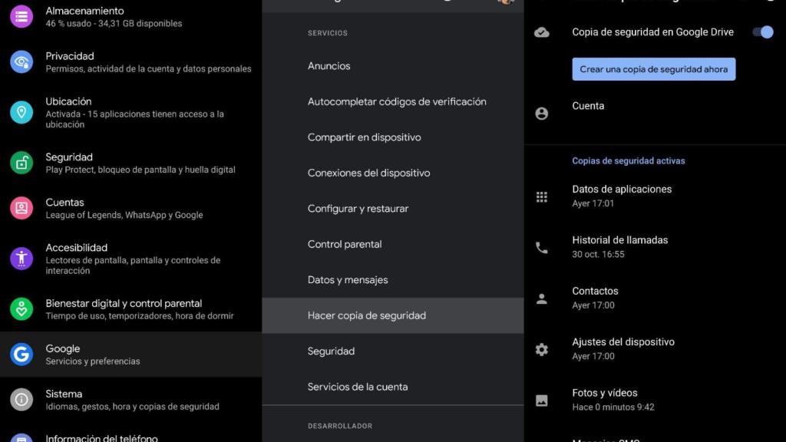This screenshot has width=786, height=442.
Task: Click the Ajustes del dispositivo gear icon
Action: (x=542, y=348)
